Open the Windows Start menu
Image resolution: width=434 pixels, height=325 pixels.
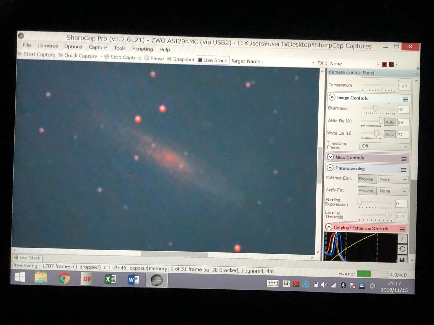(20, 277)
